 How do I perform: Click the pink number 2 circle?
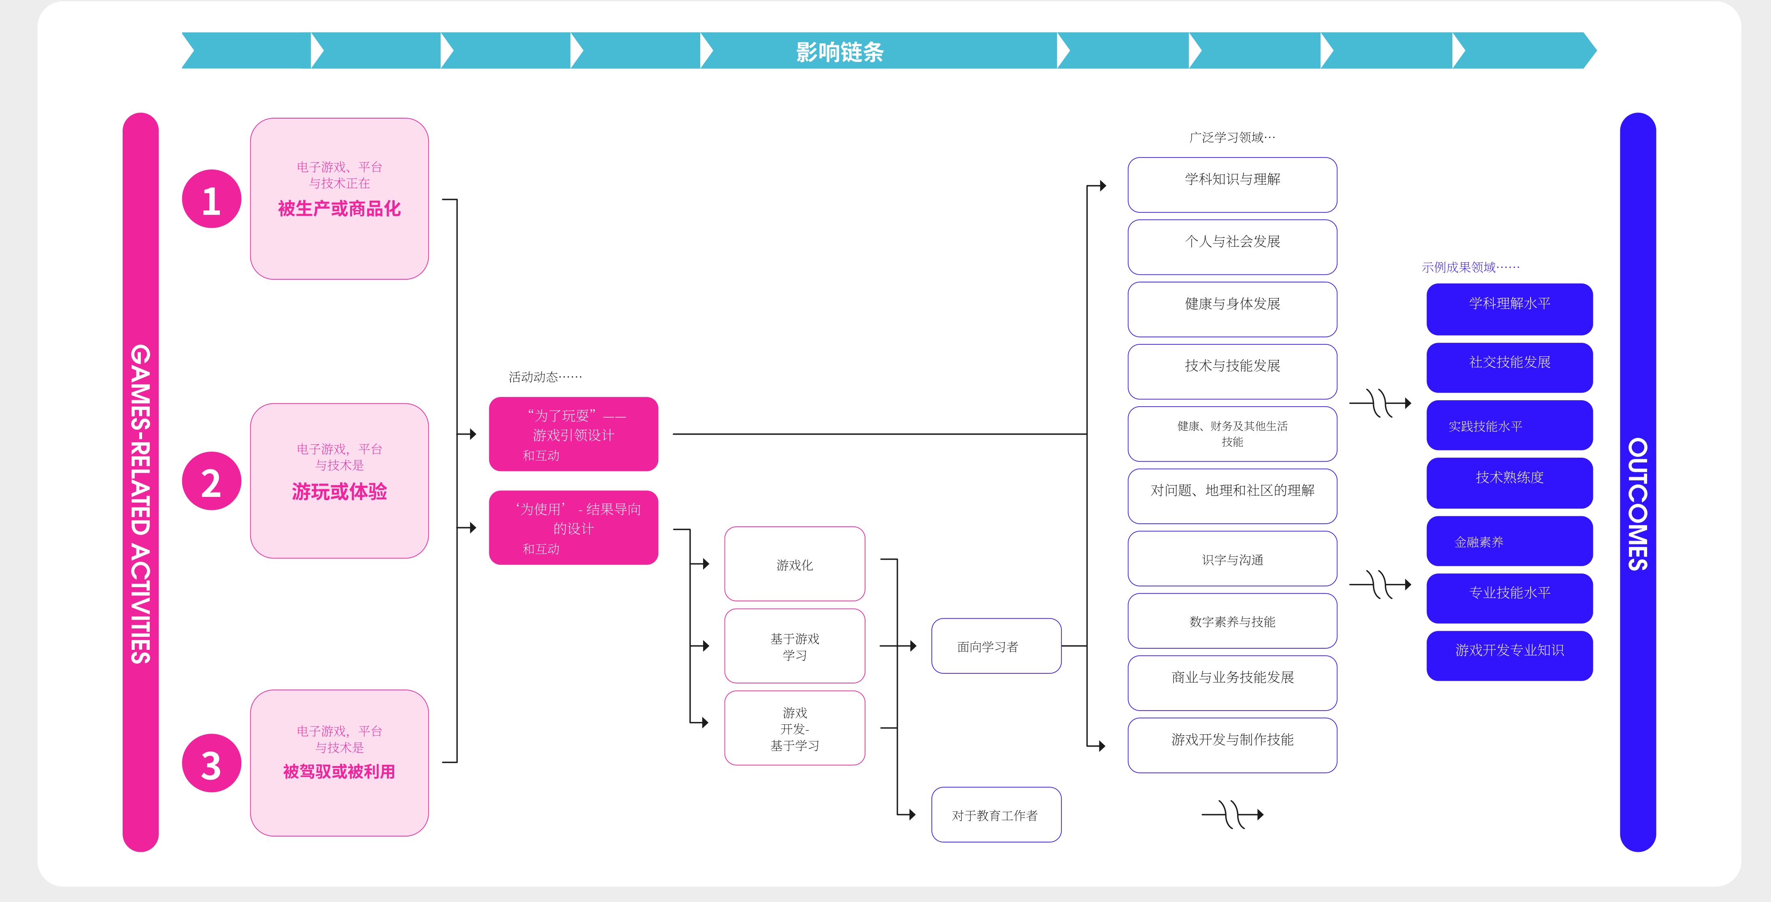[x=211, y=481]
